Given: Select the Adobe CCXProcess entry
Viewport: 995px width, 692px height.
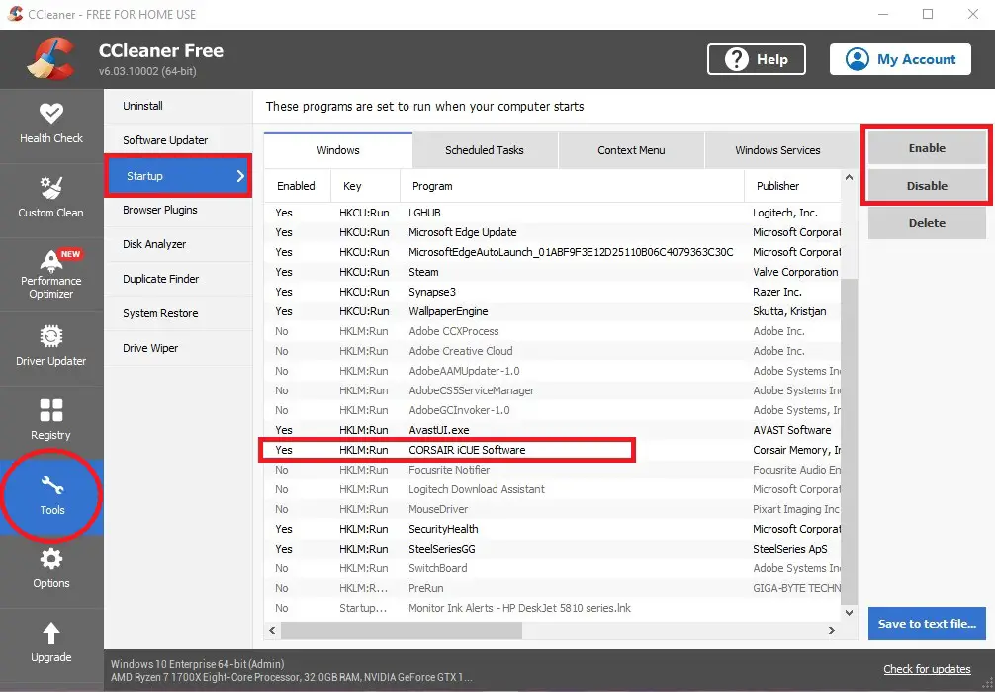Looking at the screenshot, I should coord(553,331).
